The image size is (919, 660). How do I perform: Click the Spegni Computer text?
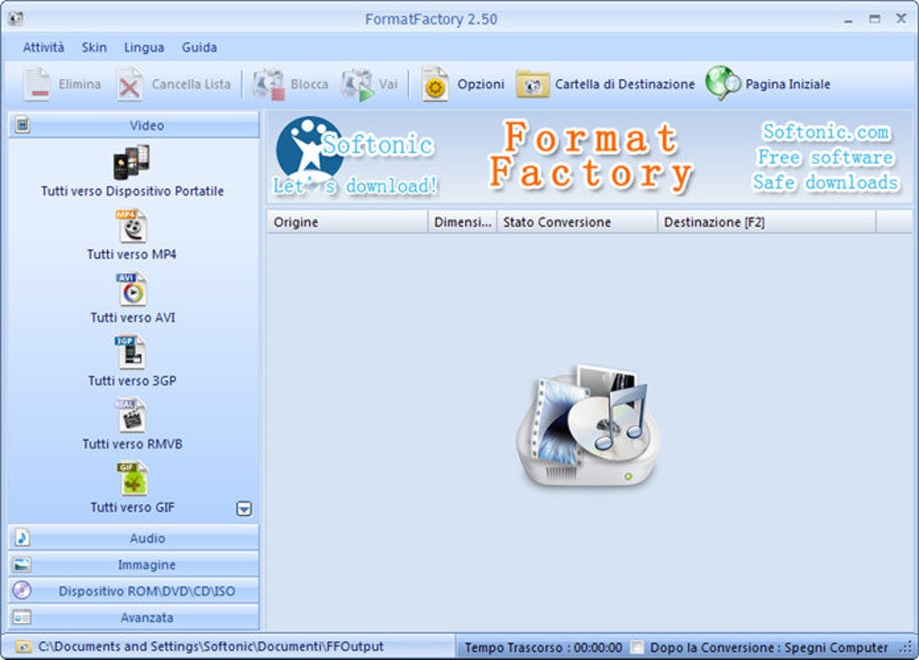pyautogui.click(x=836, y=647)
